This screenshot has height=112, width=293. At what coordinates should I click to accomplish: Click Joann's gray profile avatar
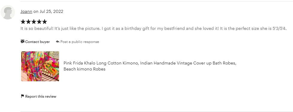click(8, 12)
